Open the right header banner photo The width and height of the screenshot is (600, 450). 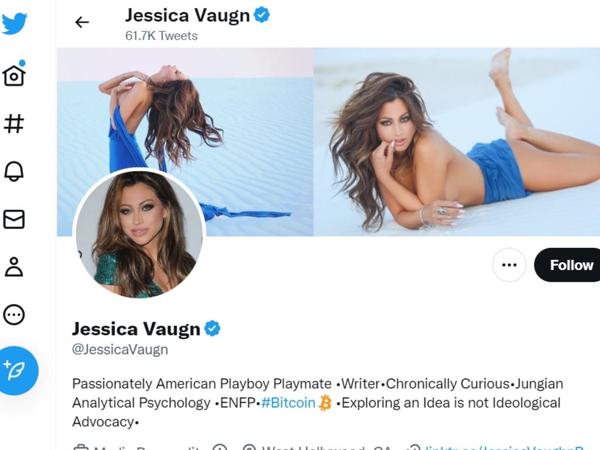(x=457, y=142)
